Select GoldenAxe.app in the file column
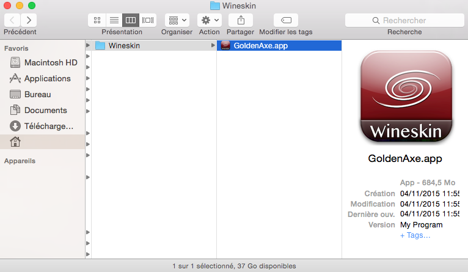The height and width of the screenshot is (272, 468). tap(279, 45)
